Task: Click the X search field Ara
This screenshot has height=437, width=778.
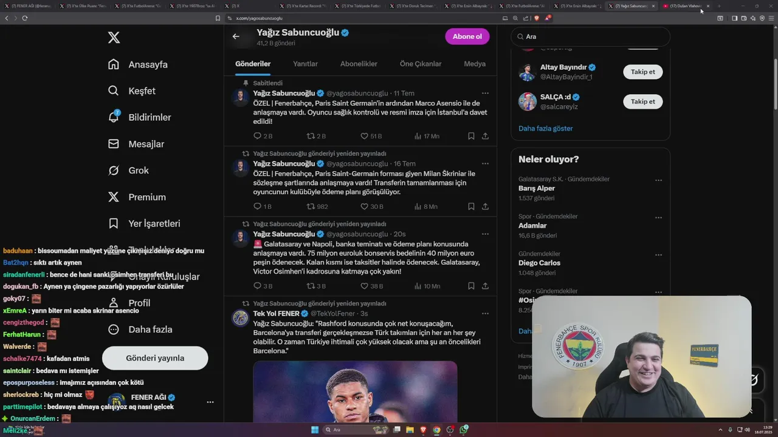Action: [x=590, y=36]
